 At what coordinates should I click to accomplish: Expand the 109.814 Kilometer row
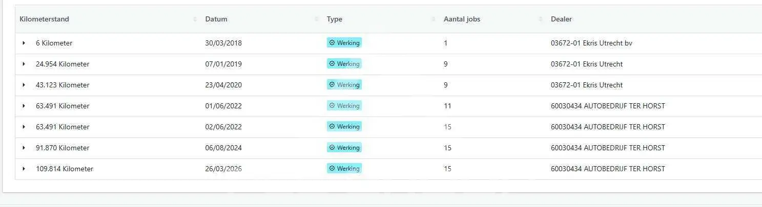point(24,169)
